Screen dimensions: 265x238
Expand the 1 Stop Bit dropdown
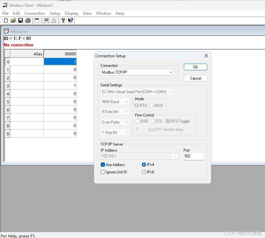click(x=115, y=132)
